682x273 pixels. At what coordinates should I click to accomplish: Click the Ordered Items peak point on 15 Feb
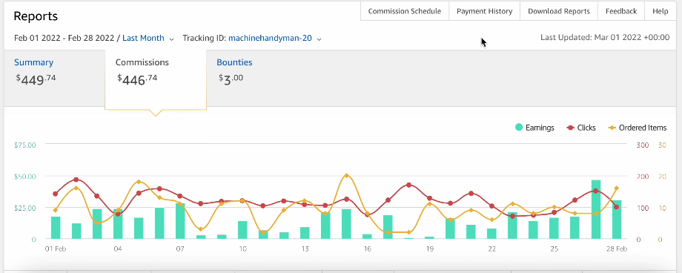(346, 175)
